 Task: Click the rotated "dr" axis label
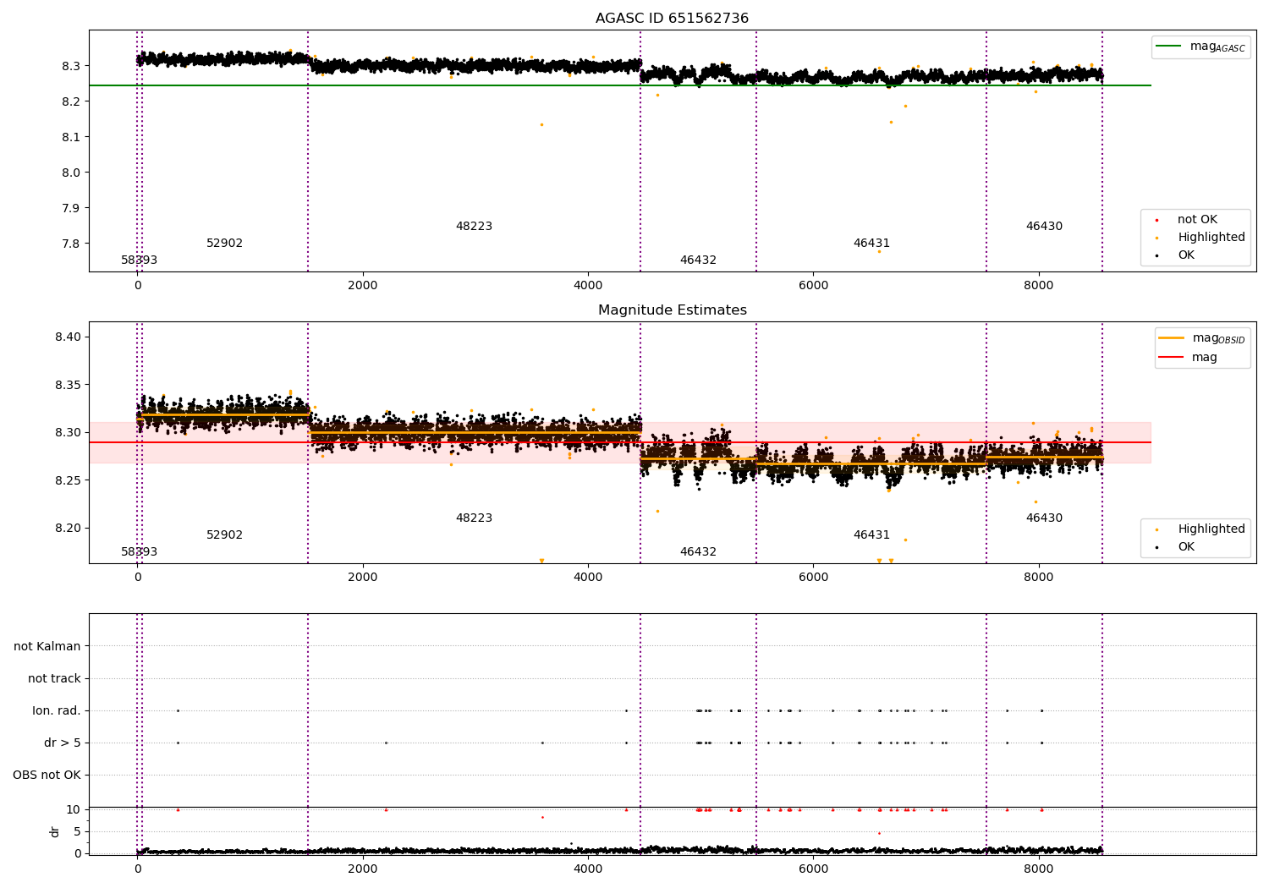pos(55,831)
